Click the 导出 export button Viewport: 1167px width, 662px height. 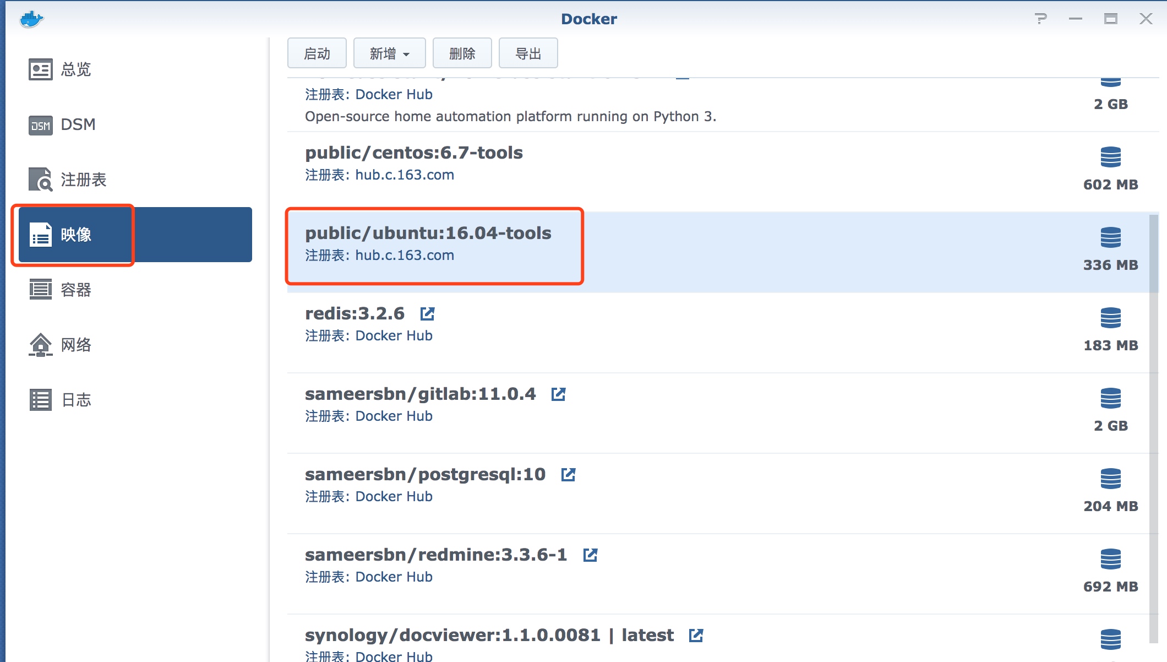(x=528, y=53)
